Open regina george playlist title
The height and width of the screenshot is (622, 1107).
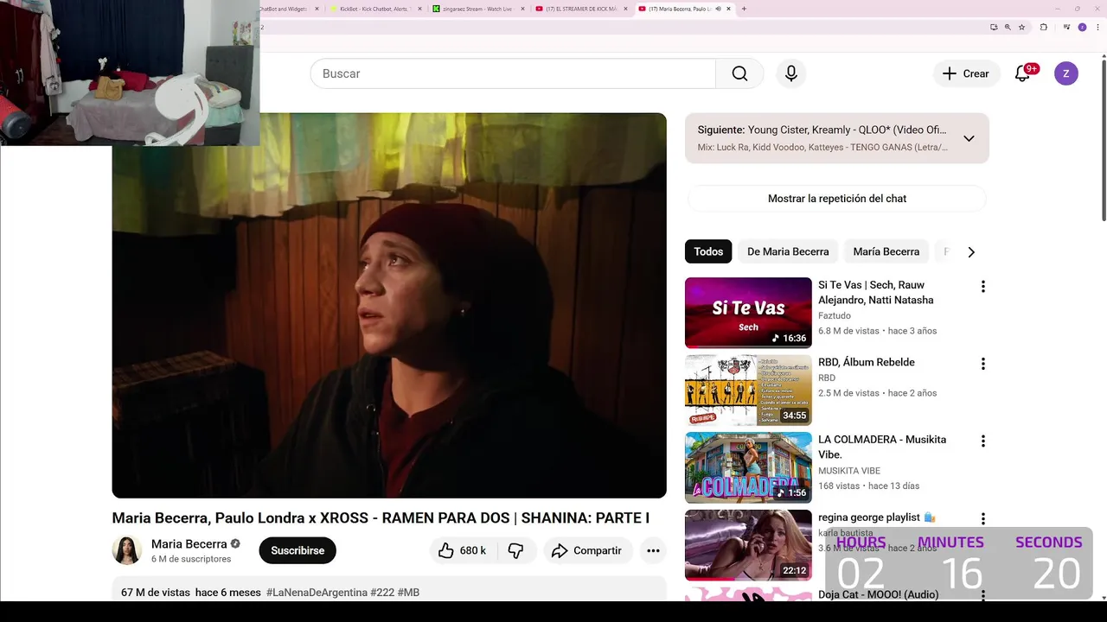tap(877, 517)
